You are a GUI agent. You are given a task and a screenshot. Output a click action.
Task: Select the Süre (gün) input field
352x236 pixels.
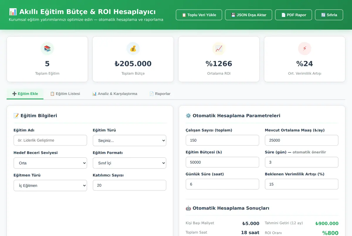[302, 162]
